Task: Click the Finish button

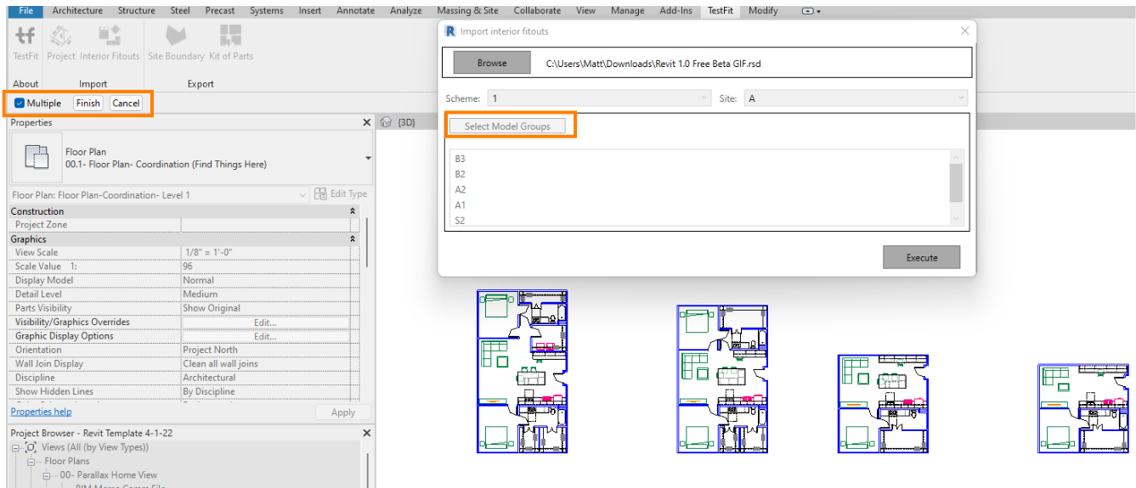Action: pyautogui.click(x=88, y=103)
